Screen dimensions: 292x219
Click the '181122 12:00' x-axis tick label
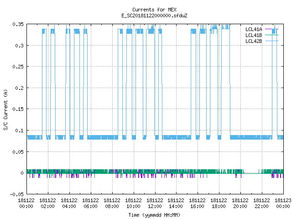point(155,203)
